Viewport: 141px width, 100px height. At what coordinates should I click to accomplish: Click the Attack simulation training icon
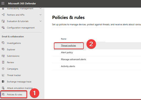(x=3, y=88)
